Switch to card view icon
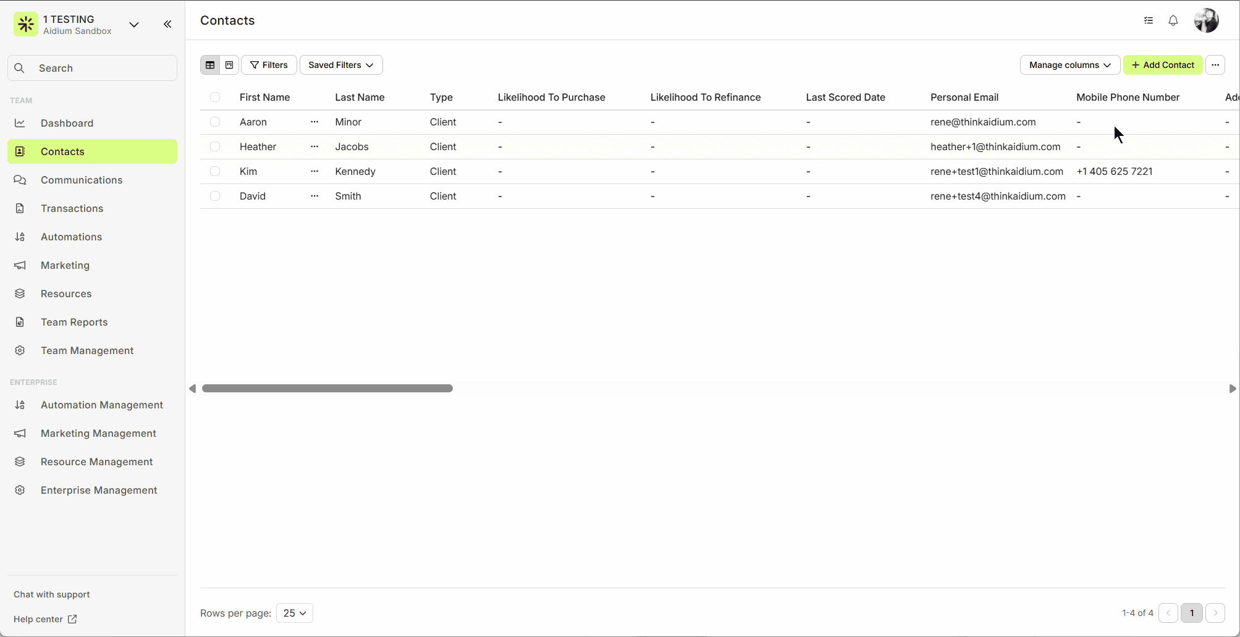The width and height of the screenshot is (1240, 637). [229, 65]
